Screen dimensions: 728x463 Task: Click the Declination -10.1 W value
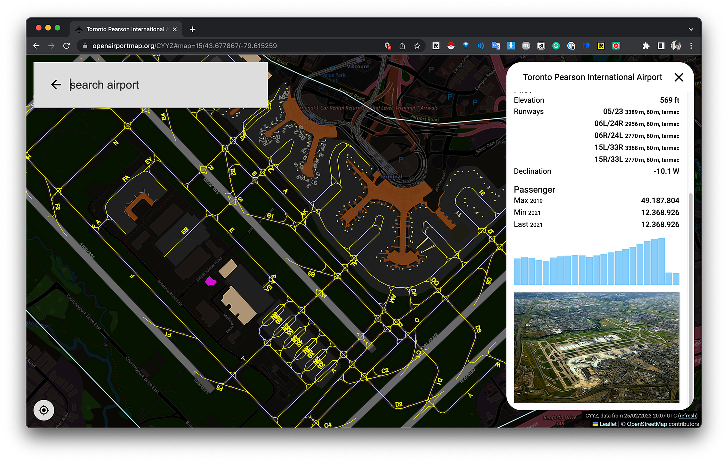pyautogui.click(x=666, y=171)
